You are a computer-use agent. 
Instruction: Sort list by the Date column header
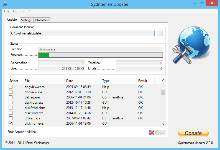pyautogui.click(x=83, y=81)
